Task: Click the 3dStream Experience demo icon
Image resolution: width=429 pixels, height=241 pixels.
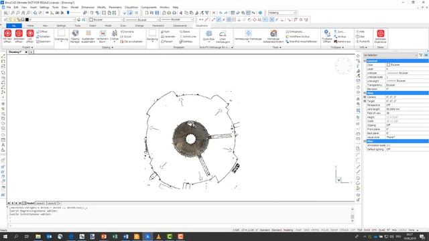Action: click(380, 33)
